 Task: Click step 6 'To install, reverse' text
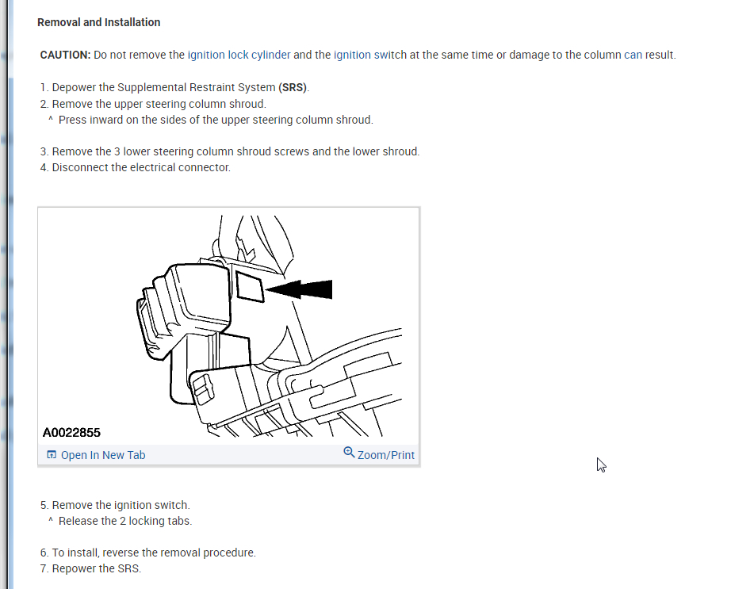tap(148, 553)
